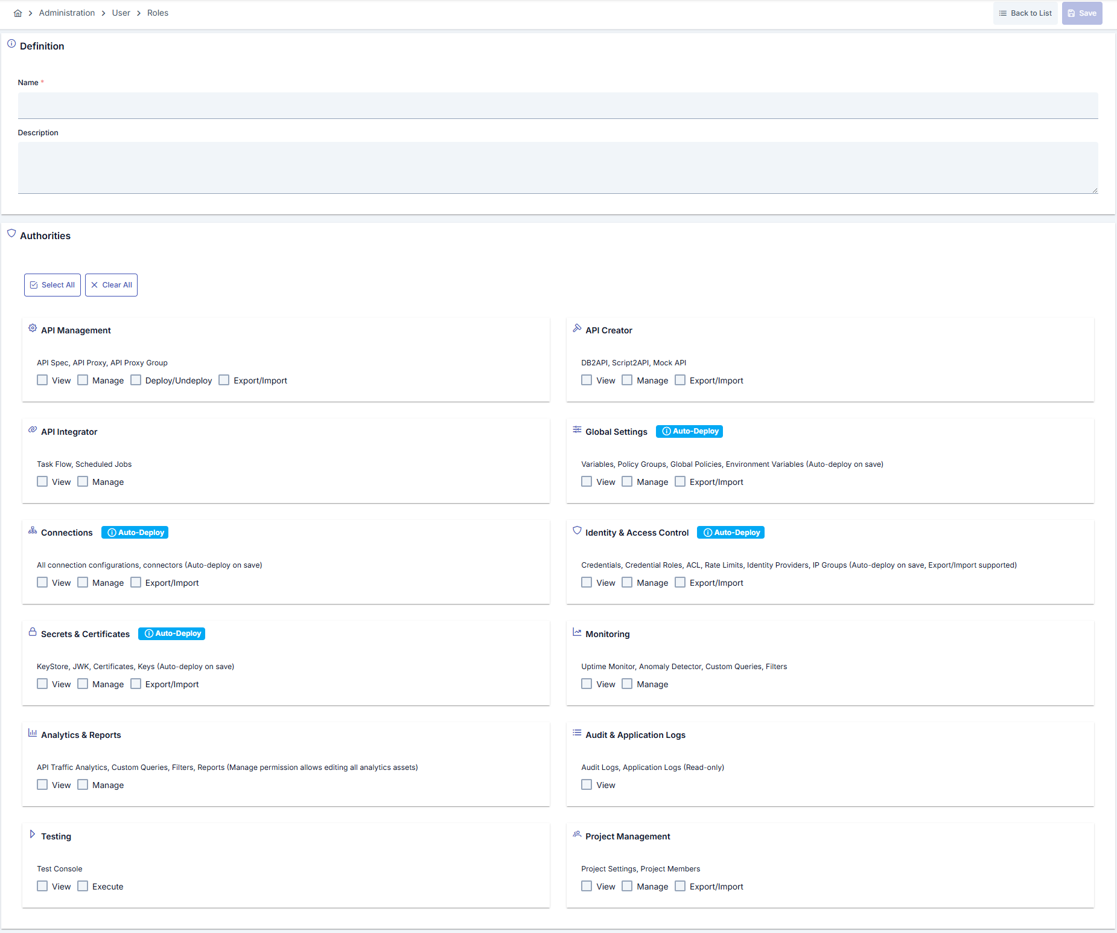This screenshot has height=933, width=1117.
Task: Click the Project Management users icon
Action: pyautogui.click(x=577, y=834)
